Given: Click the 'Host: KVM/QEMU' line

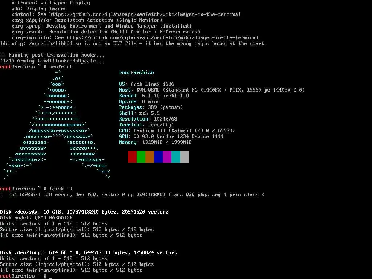Looking at the screenshot, I should (x=212, y=90).
